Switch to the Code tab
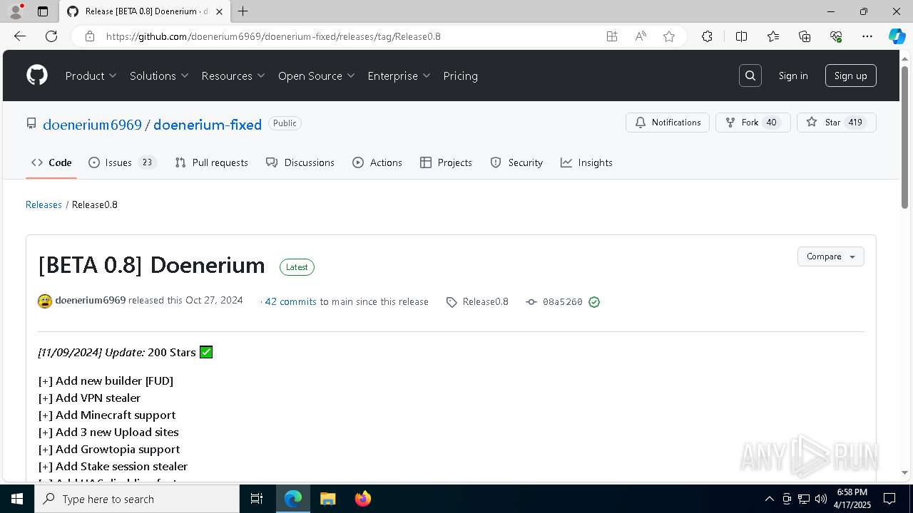The image size is (913, 513). click(51, 162)
